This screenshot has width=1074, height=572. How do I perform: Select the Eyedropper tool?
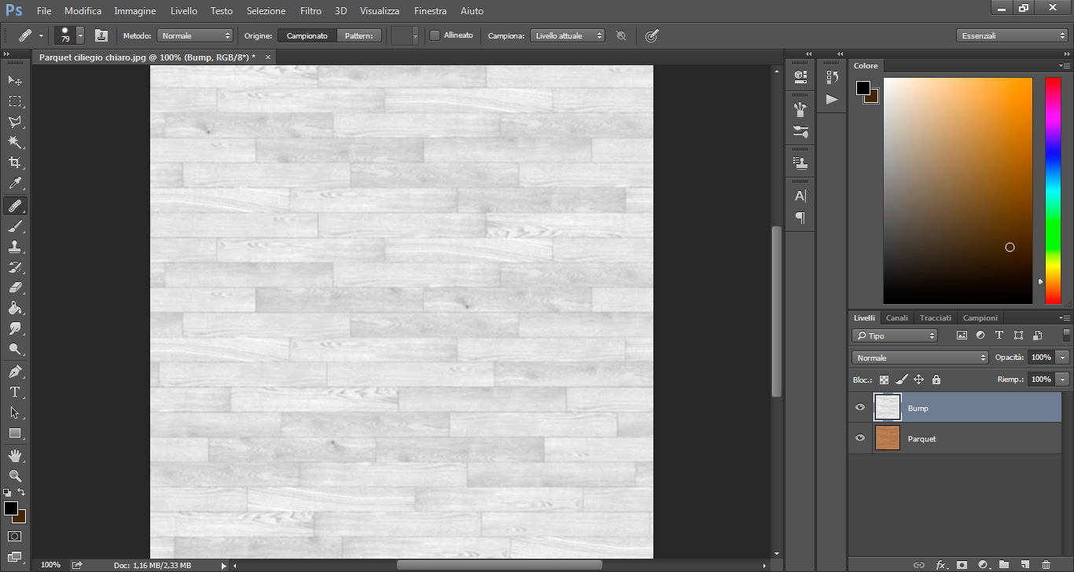pyautogui.click(x=15, y=184)
